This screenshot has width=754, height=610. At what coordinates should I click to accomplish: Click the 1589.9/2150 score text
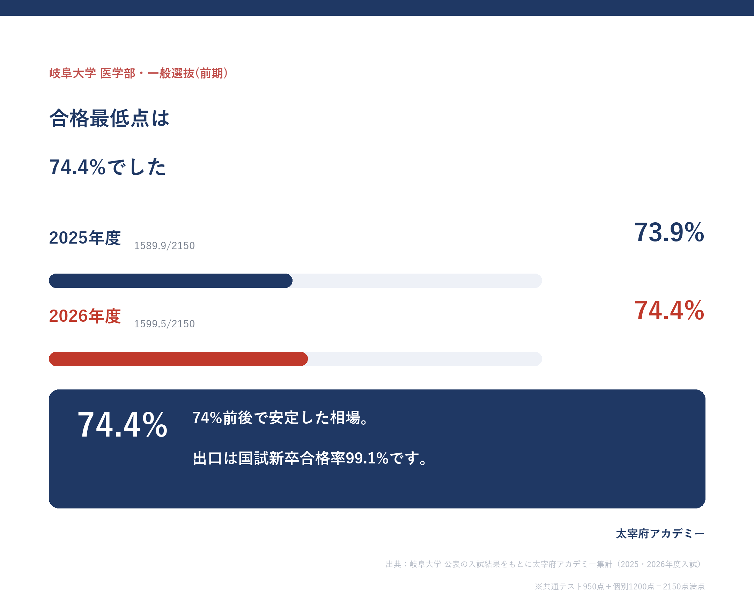[164, 246]
